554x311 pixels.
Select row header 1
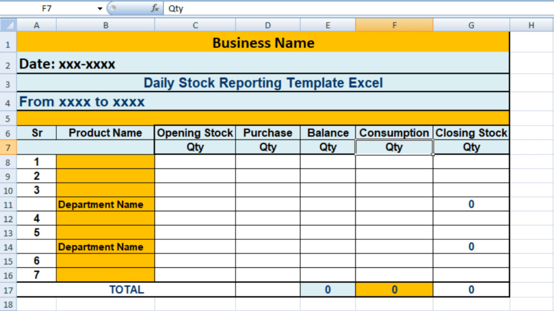7,43
